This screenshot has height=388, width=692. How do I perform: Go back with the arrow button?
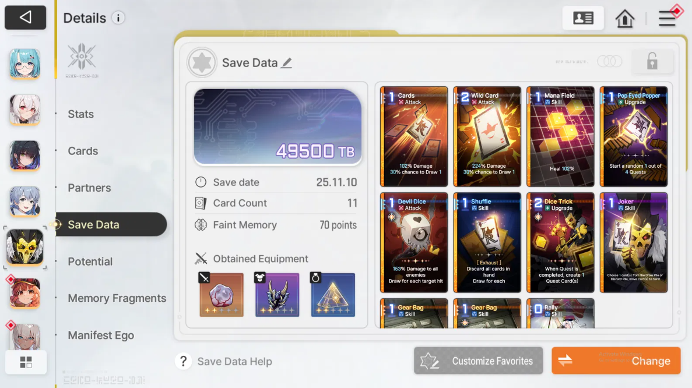[x=25, y=17]
